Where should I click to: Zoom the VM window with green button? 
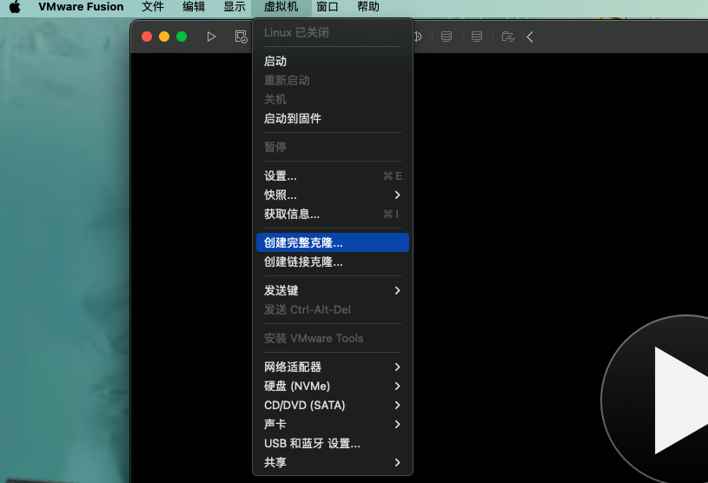[182, 36]
